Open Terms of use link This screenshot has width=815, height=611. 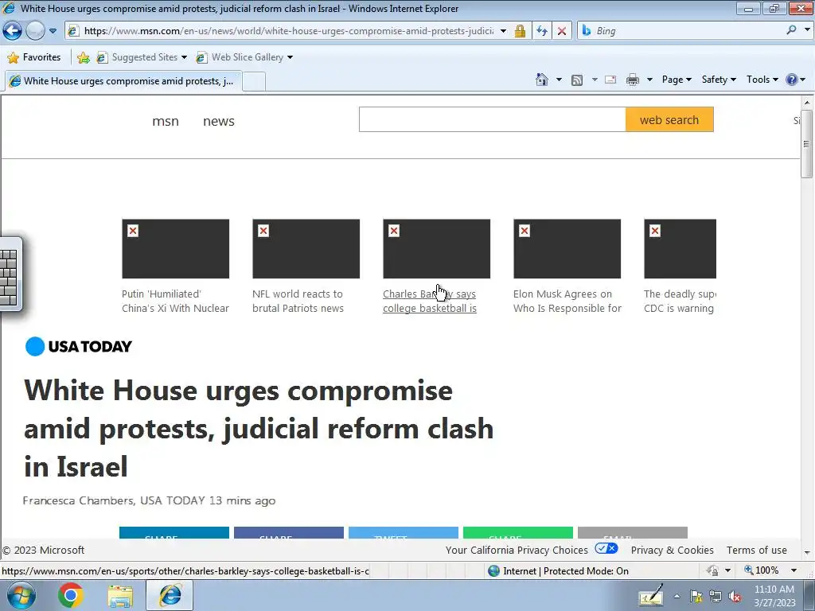pos(757,550)
